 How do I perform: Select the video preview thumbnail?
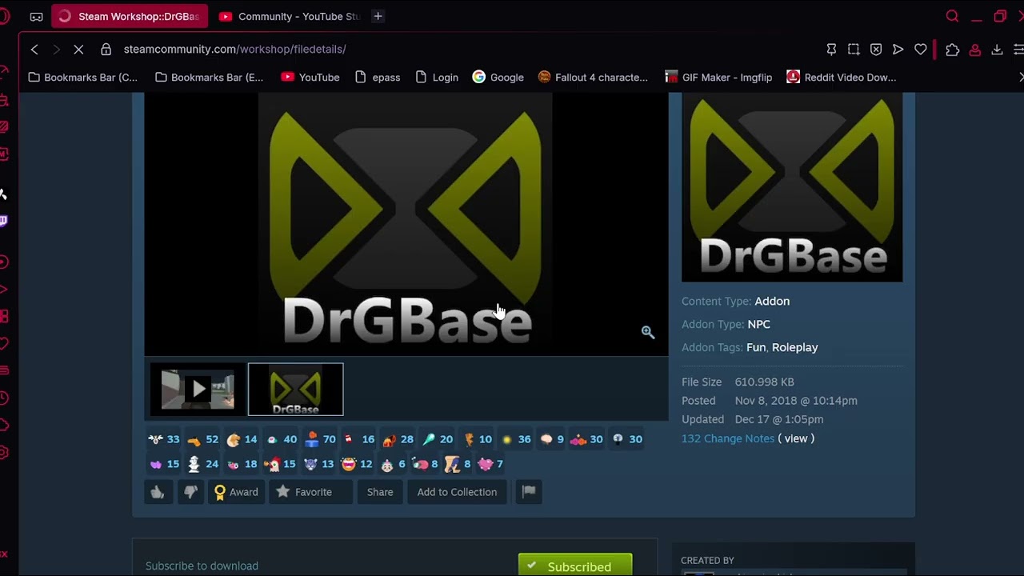(x=198, y=390)
